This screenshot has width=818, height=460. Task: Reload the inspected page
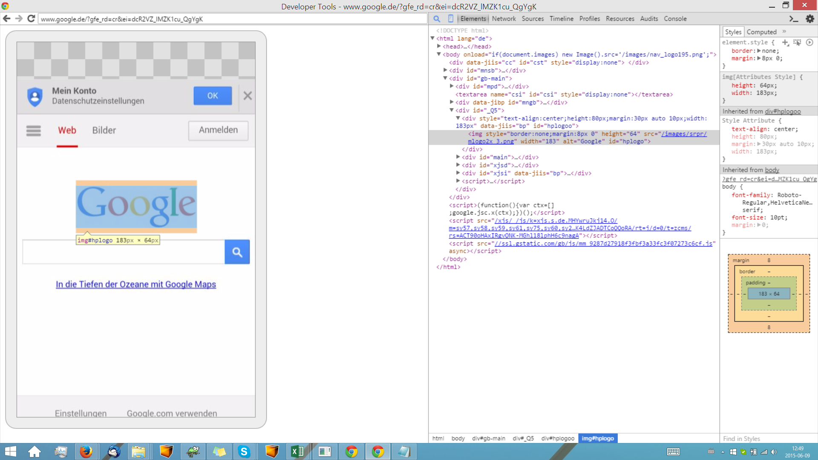(x=31, y=19)
